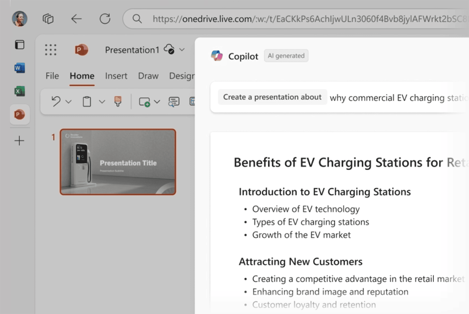The width and height of the screenshot is (469, 314).
Task: Go back using the browser arrow
Action: coord(76,19)
